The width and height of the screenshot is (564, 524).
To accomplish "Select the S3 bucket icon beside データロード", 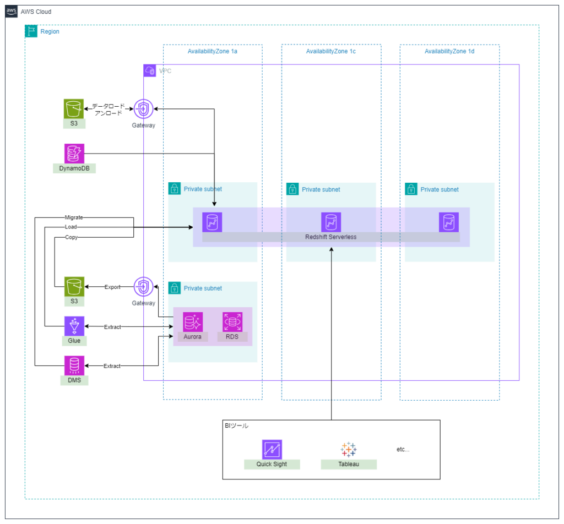I will [74, 108].
